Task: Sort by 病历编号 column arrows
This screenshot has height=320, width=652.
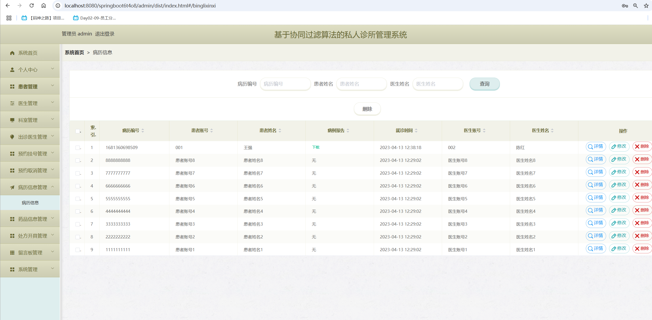Action: coord(143,130)
